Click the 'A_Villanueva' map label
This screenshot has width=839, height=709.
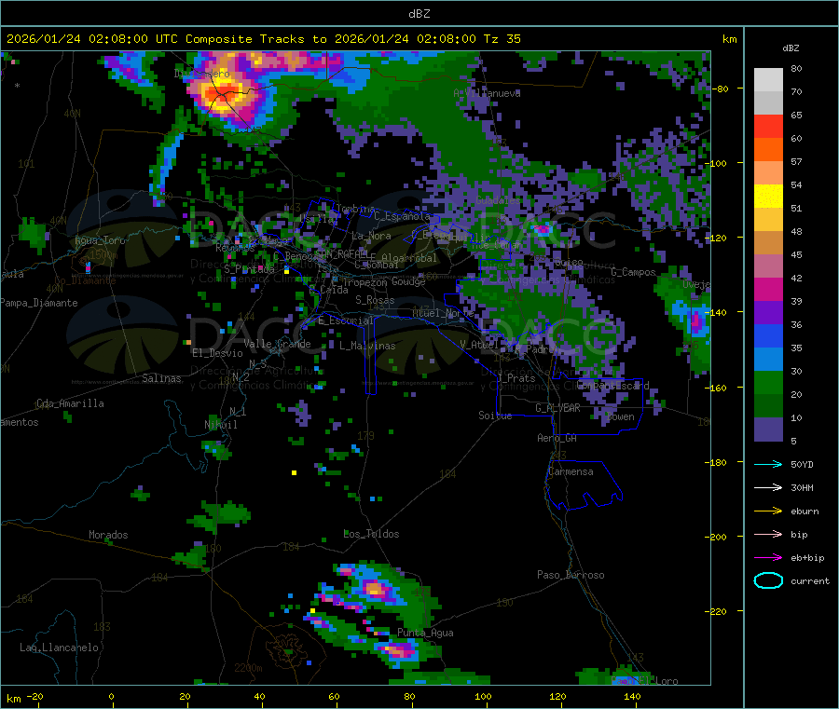coord(487,93)
